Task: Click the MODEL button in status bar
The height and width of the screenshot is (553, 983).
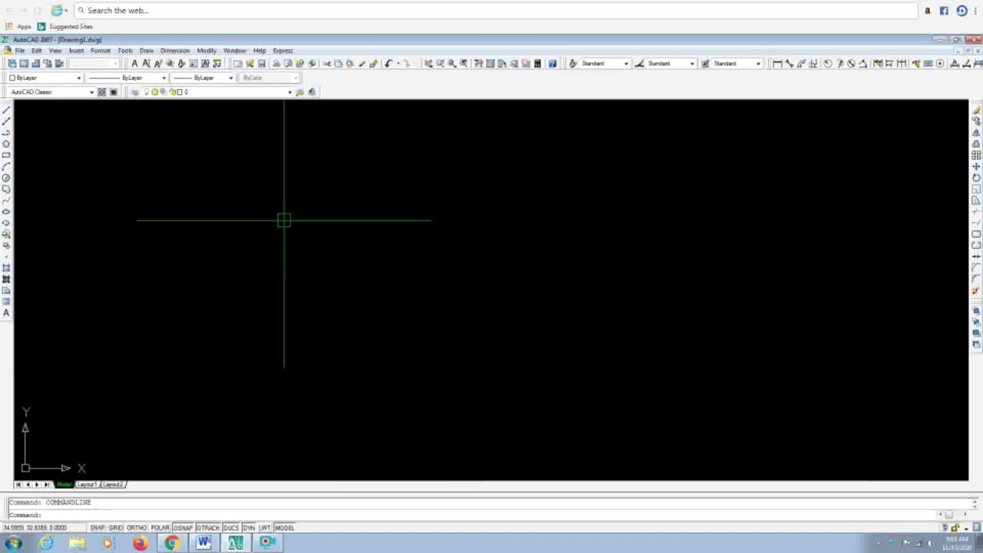Action: 284,528
